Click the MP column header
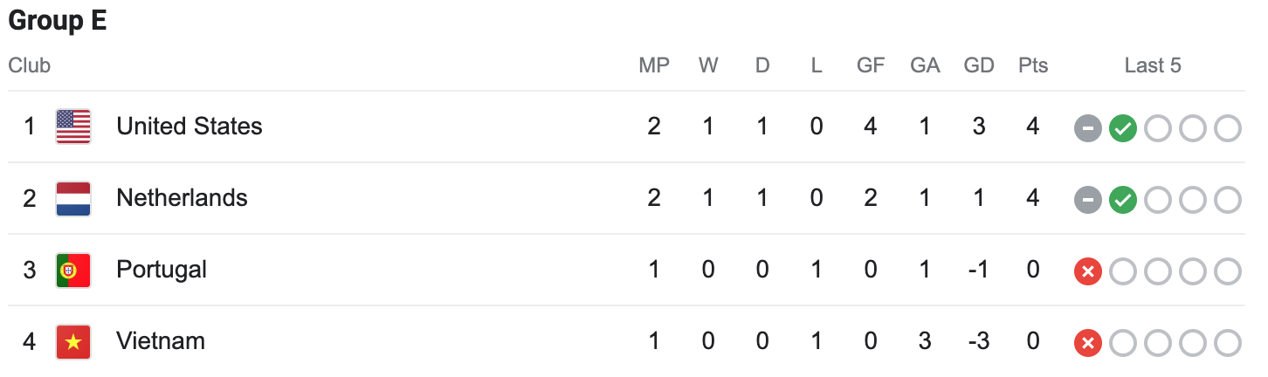 [654, 65]
